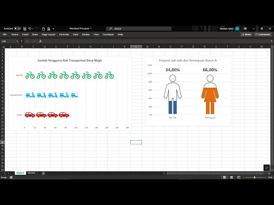
Task: Switch to the Developer tab
Action: pos(108,34)
